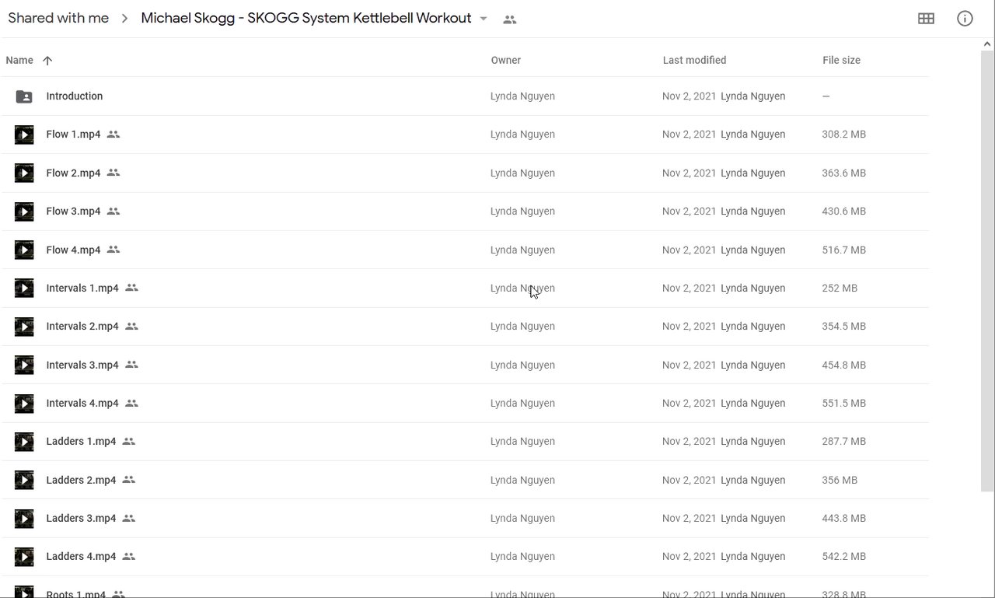This screenshot has height=598, width=995.
Task: Expand the breadcrumb chevron after Shared with me
Action: click(125, 19)
